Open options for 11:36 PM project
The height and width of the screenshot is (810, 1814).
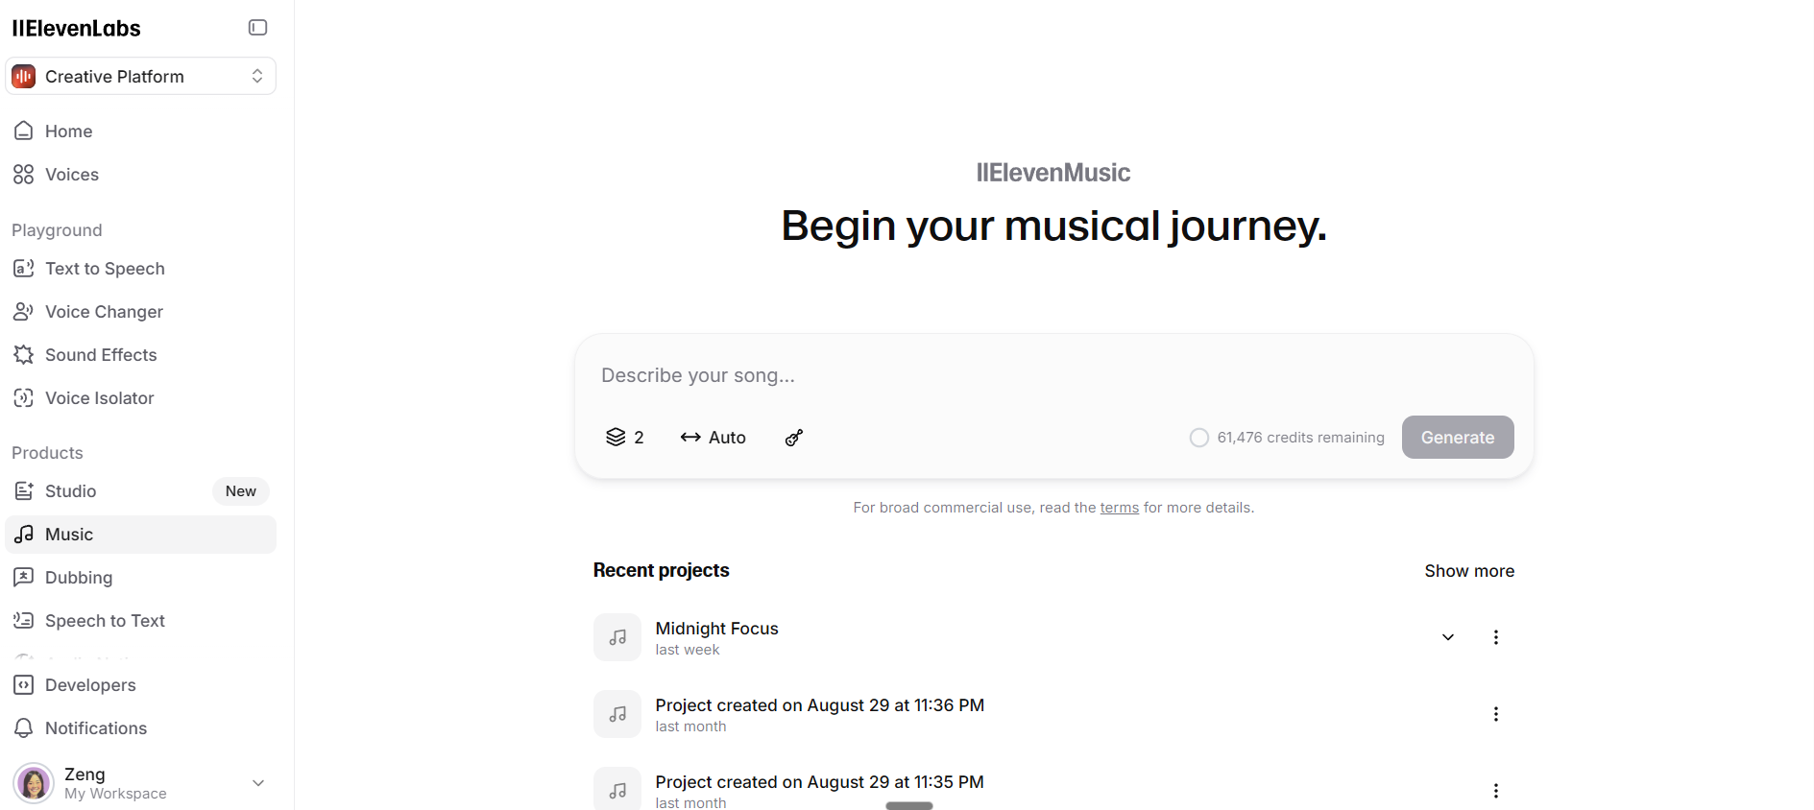coord(1496,714)
